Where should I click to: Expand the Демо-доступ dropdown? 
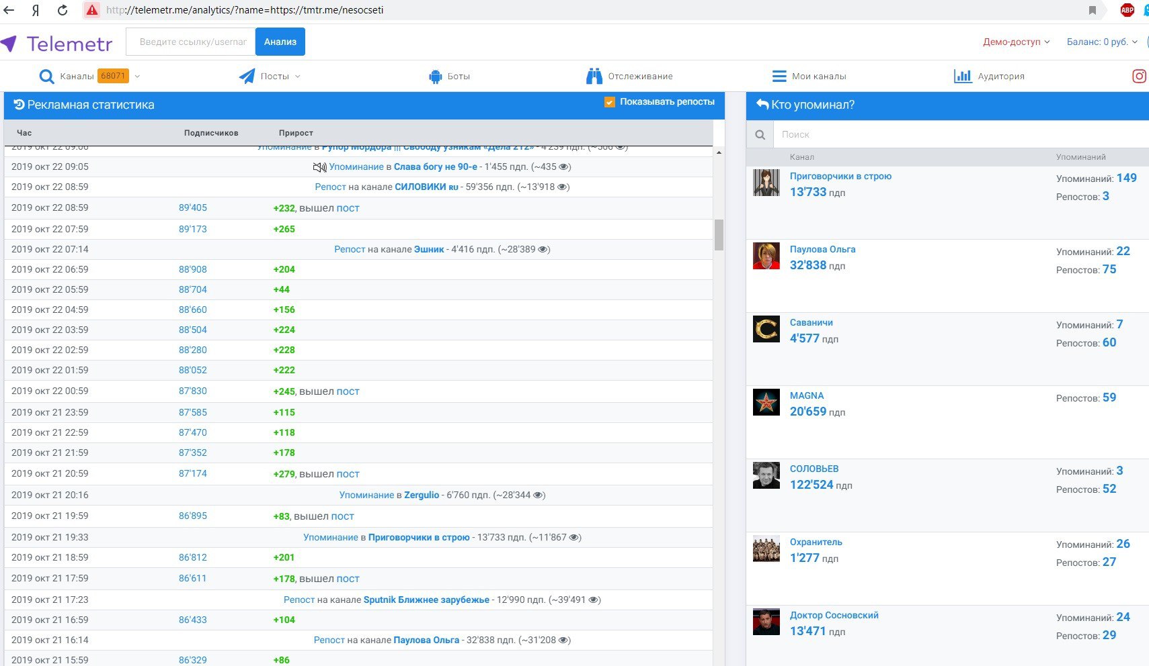point(1016,42)
